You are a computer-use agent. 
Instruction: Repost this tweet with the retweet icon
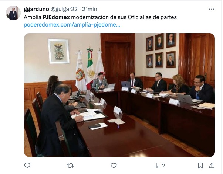point(70,166)
